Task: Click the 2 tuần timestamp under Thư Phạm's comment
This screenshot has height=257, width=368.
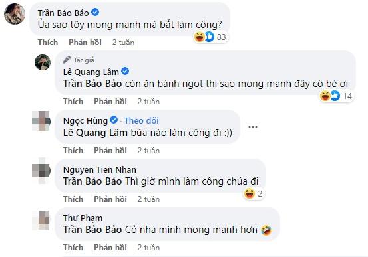Action: (x=148, y=248)
